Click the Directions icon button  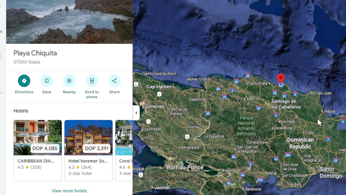point(24,81)
